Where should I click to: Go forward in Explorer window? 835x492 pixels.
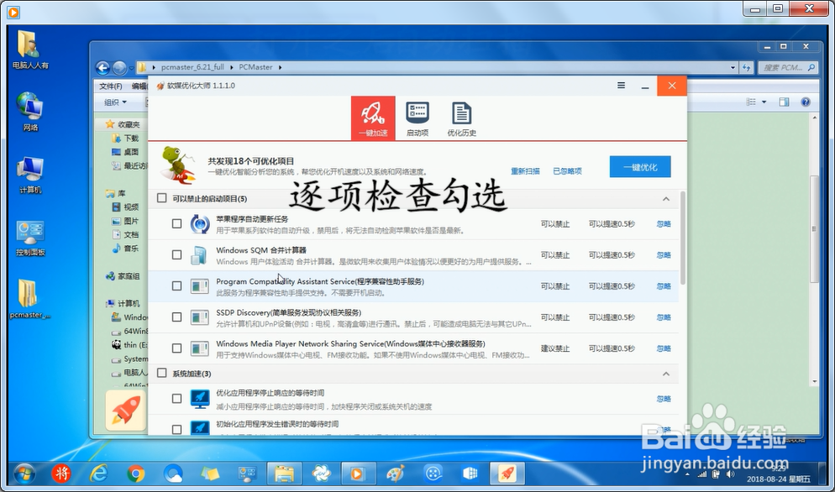[119, 68]
